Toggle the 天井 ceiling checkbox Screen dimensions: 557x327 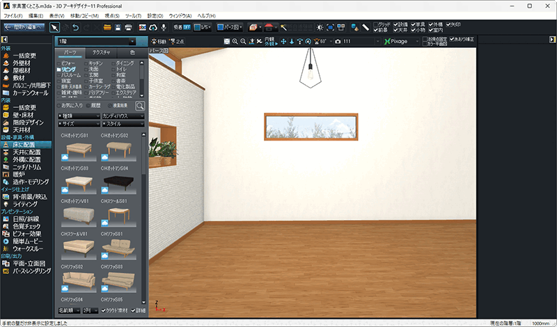point(395,30)
